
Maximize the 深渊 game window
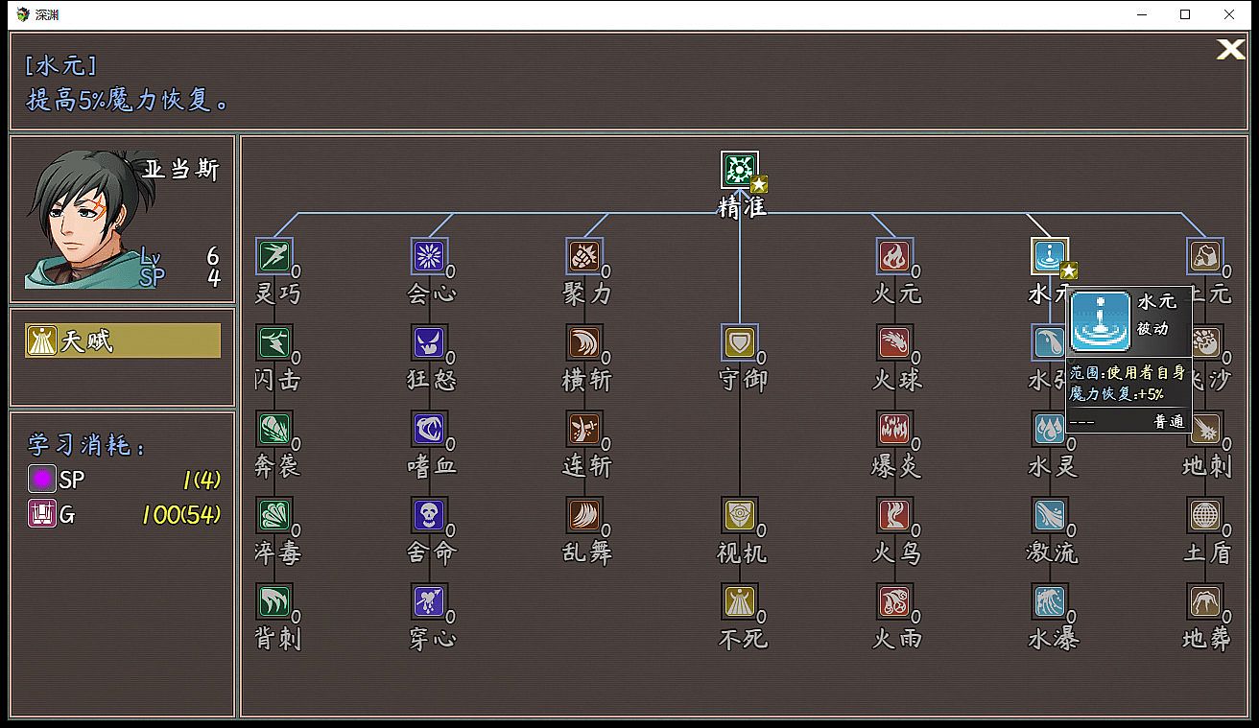pos(1185,14)
